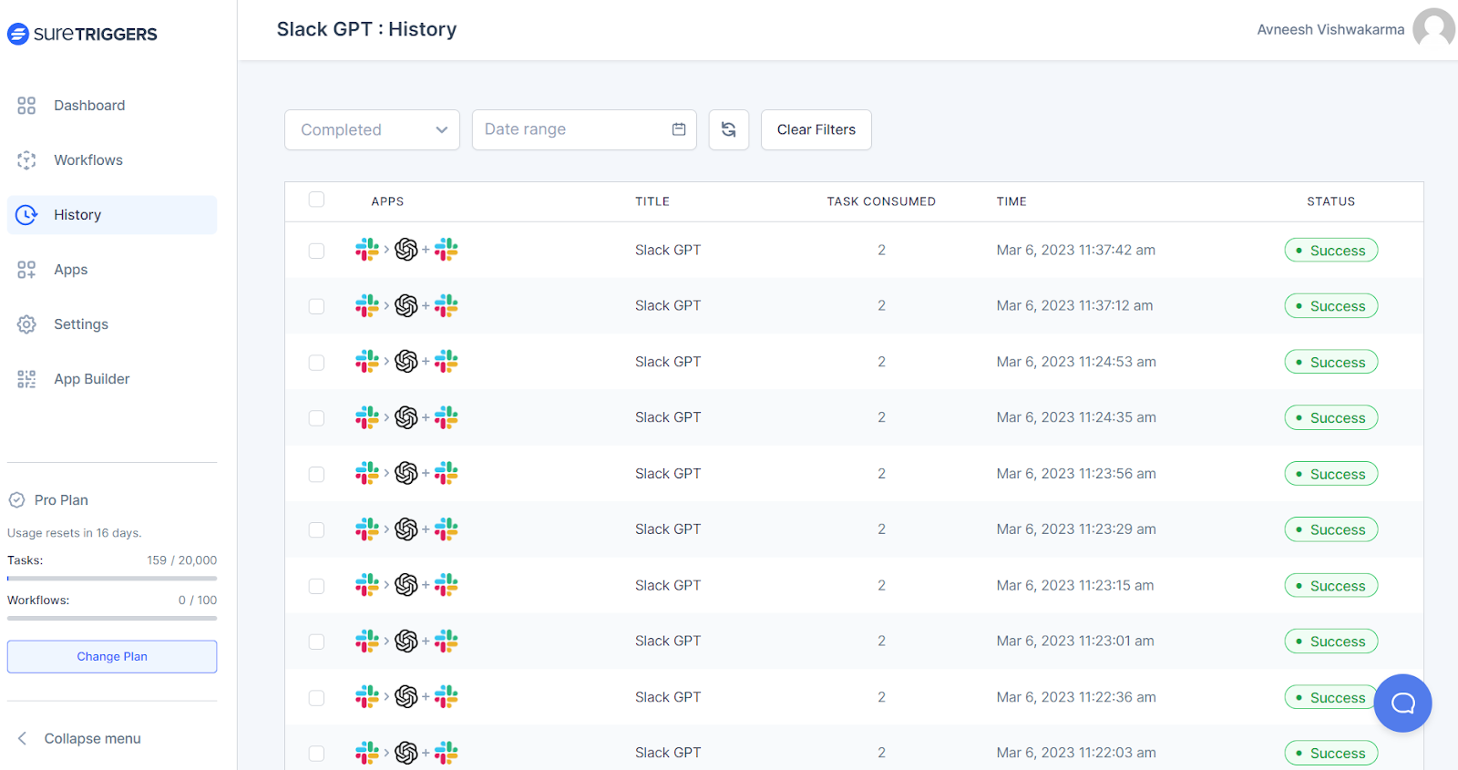The width and height of the screenshot is (1458, 770).
Task: Open Slack GPT title at 11:37:42 am
Action: click(x=668, y=250)
